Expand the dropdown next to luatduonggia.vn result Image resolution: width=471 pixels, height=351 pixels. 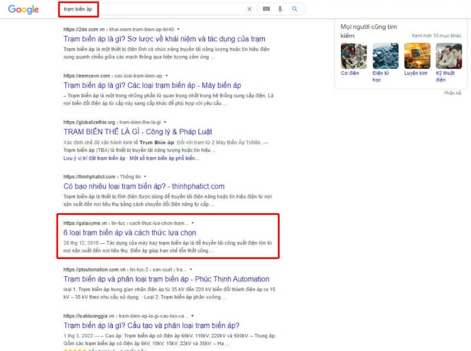[193, 316]
